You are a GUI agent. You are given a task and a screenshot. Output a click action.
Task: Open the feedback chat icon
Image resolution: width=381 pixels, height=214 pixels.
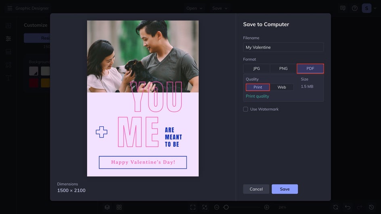coord(343,8)
